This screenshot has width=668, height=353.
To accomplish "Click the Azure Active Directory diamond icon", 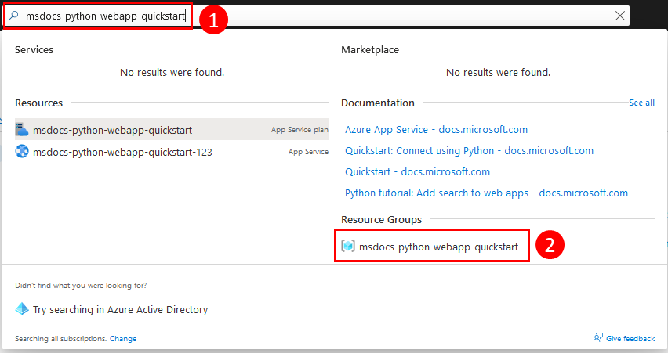I will pos(22,308).
